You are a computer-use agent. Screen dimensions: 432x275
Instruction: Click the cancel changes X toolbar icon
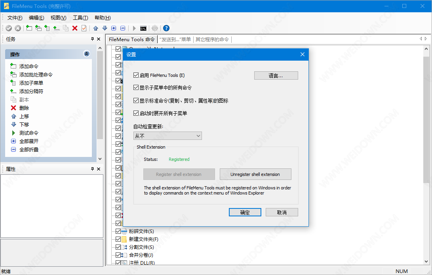coord(18,28)
